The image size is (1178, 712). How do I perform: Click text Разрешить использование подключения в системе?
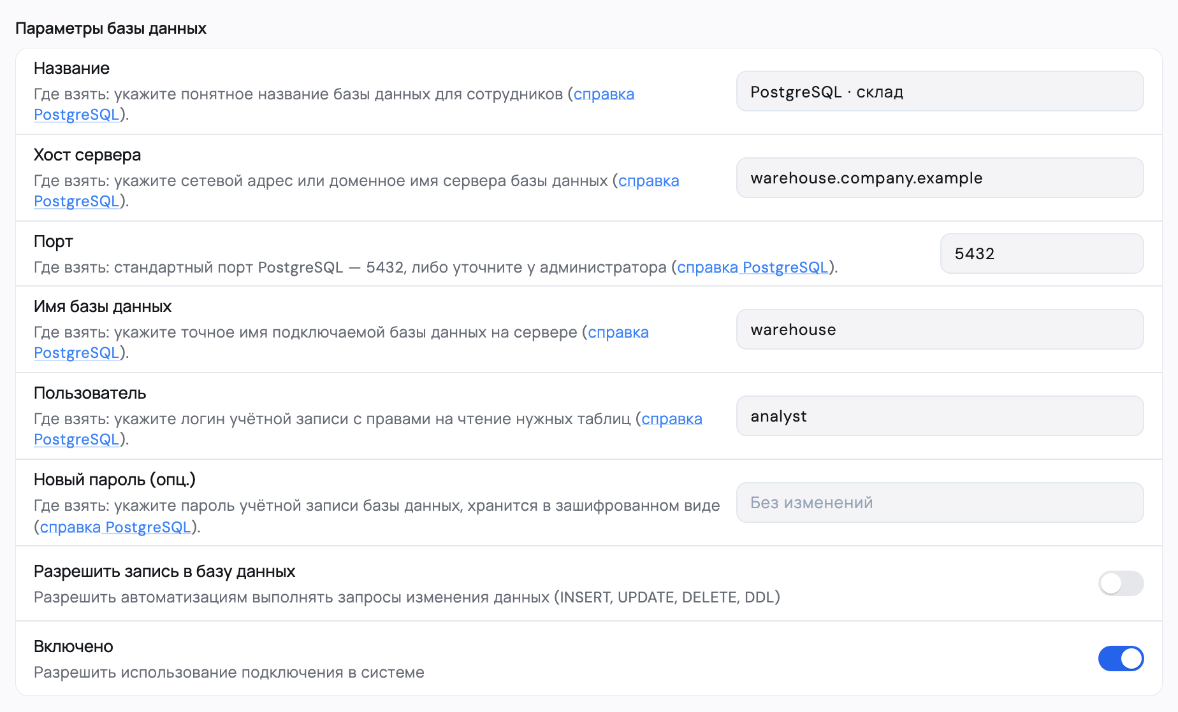(x=229, y=673)
